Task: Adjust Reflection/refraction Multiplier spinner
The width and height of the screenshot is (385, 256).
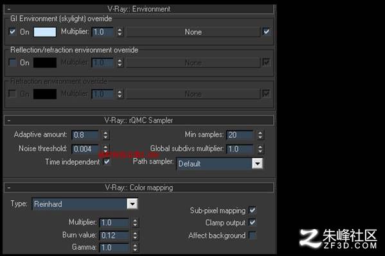Action: 120,63
